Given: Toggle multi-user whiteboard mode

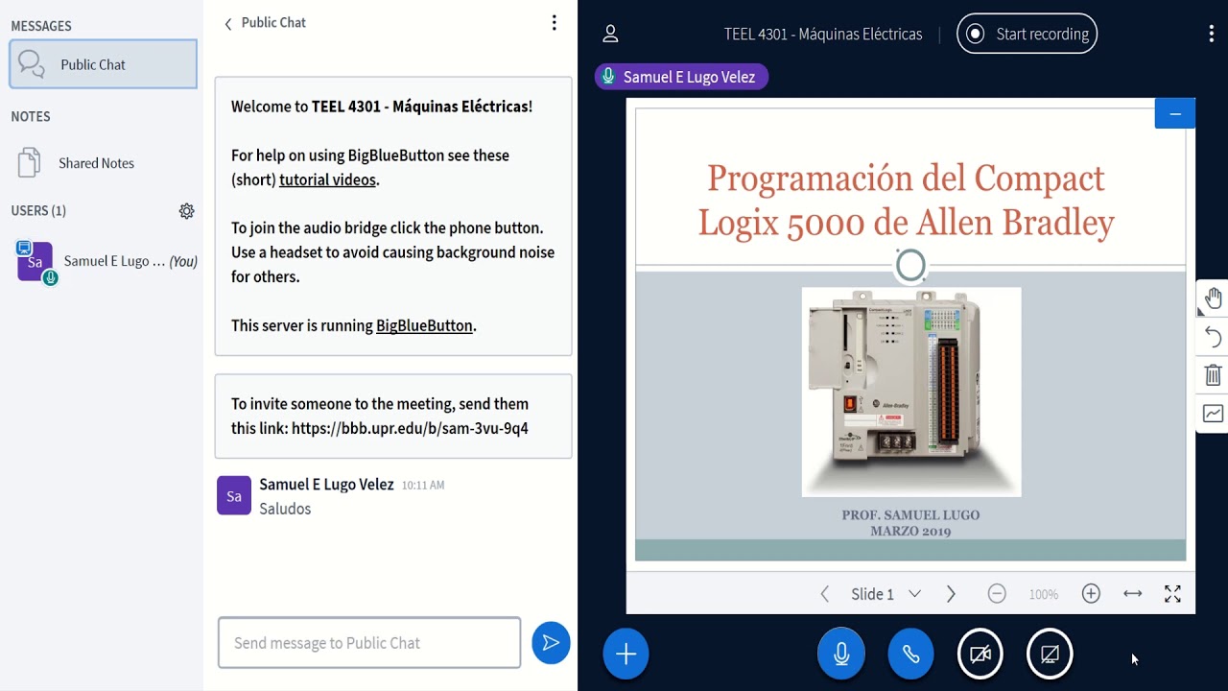Looking at the screenshot, I should (x=1213, y=414).
